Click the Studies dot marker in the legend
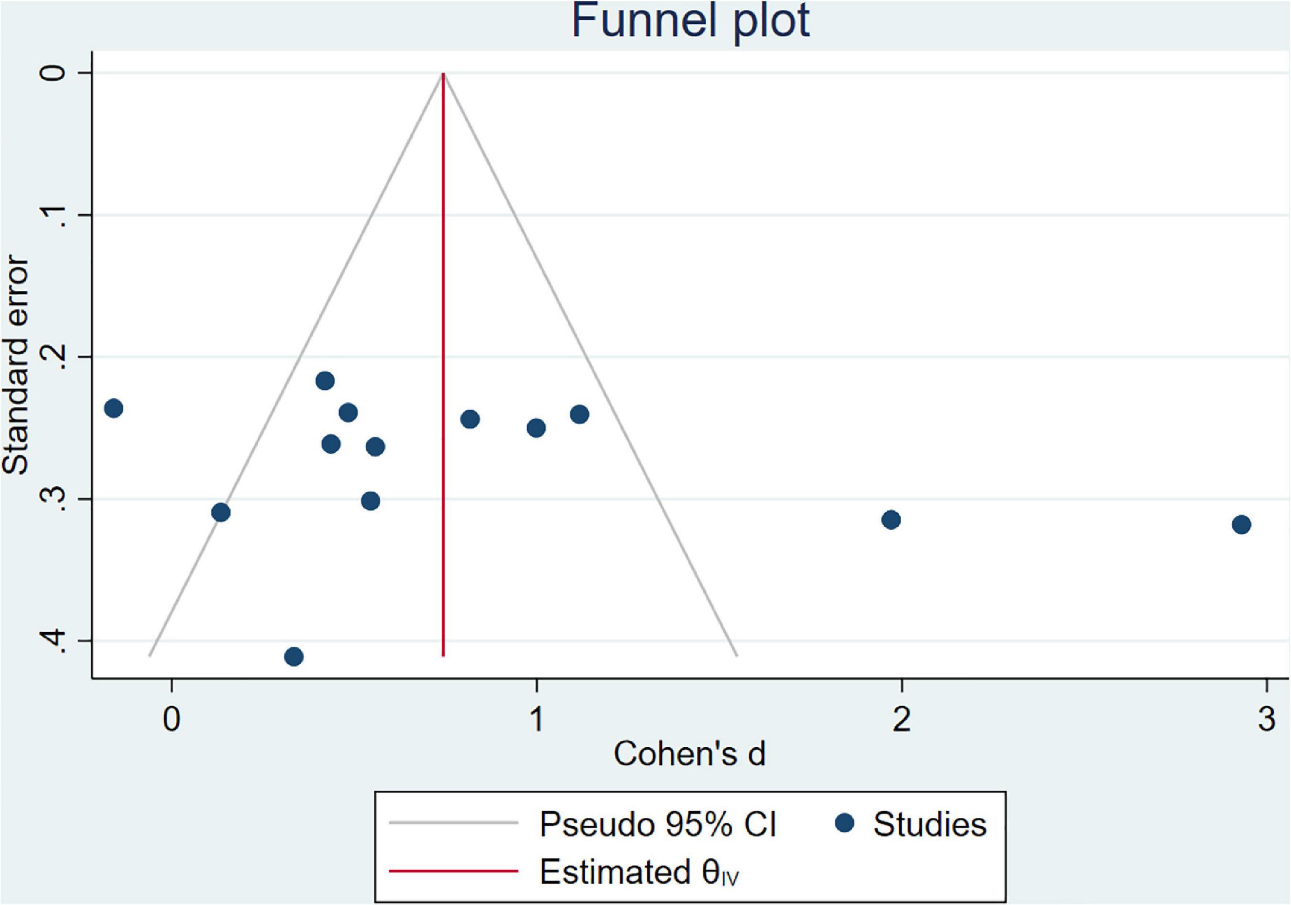Image resolution: width=1291 pixels, height=905 pixels. coord(845,824)
